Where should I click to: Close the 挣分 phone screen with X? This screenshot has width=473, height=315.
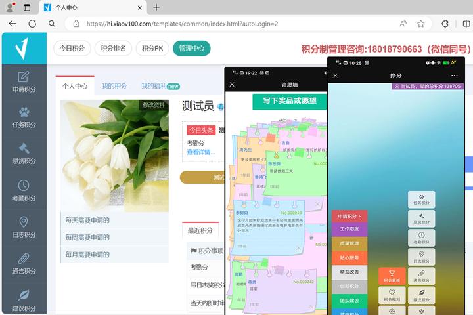[x=335, y=75]
